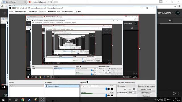Open the Затухание transition dropdown
Screen dimensions: 182x102
tap(127, 86)
